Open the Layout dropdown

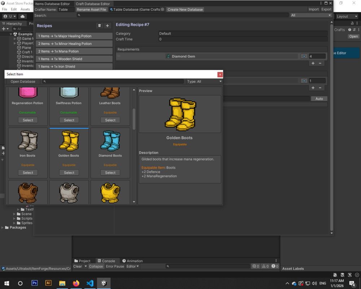pos(347,16)
